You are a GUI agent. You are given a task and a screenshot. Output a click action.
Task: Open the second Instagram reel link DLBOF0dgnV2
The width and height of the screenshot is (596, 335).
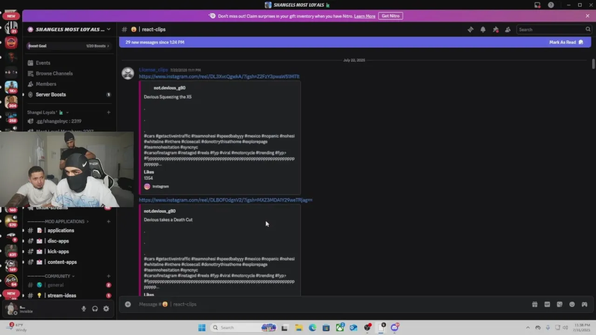click(225, 200)
